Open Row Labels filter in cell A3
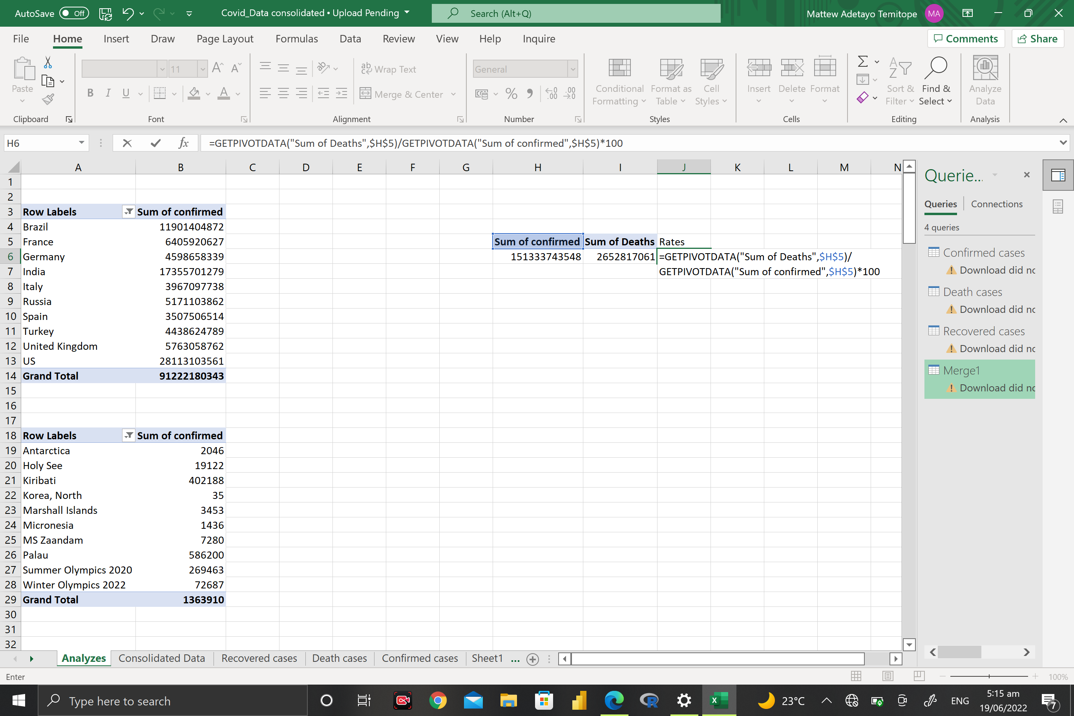1074x716 pixels. point(129,212)
